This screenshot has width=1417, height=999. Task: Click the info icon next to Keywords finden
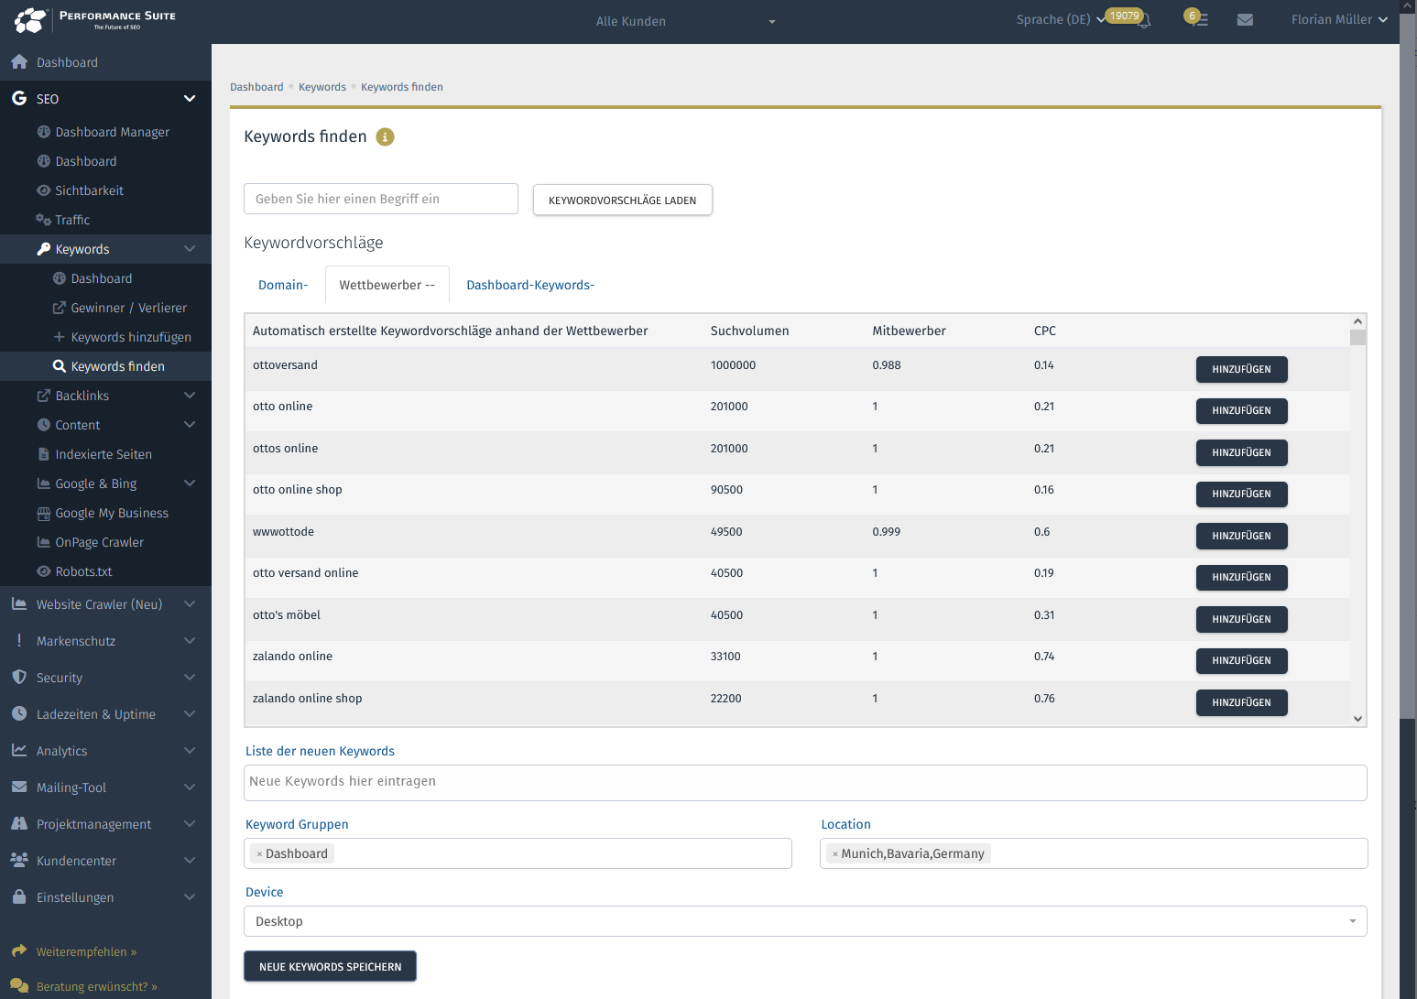click(386, 136)
